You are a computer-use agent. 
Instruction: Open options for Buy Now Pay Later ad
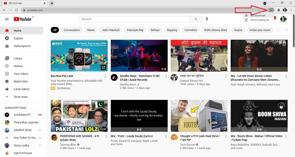(105, 76)
